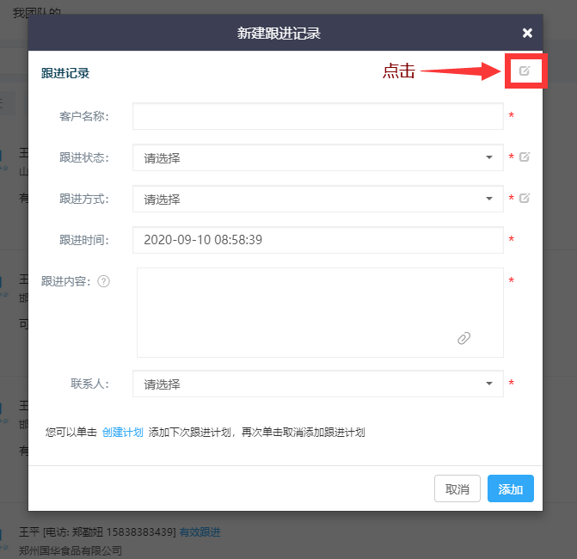Click the 联系人: label
The width and height of the screenshot is (577, 559).
(89, 384)
